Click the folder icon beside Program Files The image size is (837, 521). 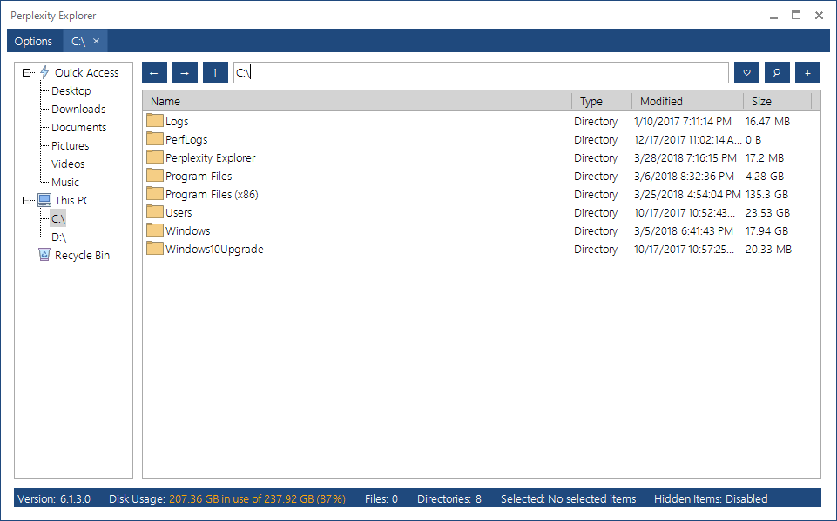coord(155,176)
